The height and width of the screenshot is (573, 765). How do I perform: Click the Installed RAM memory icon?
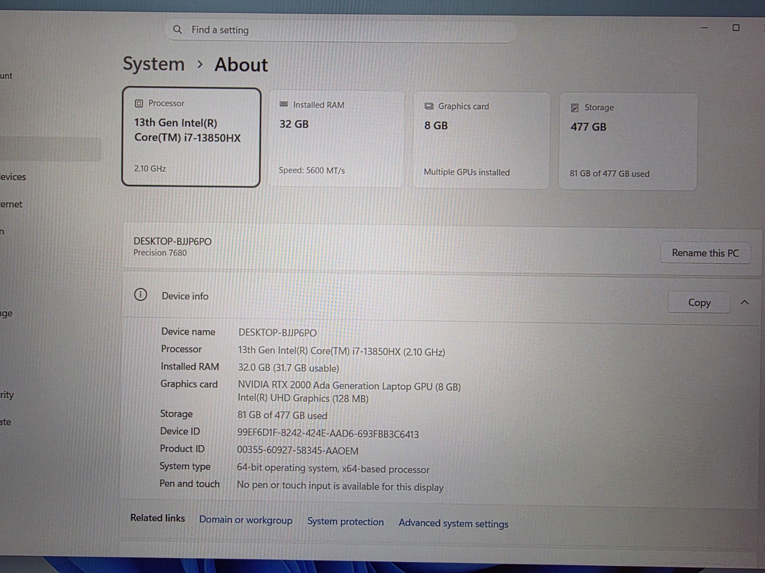(x=284, y=104)
